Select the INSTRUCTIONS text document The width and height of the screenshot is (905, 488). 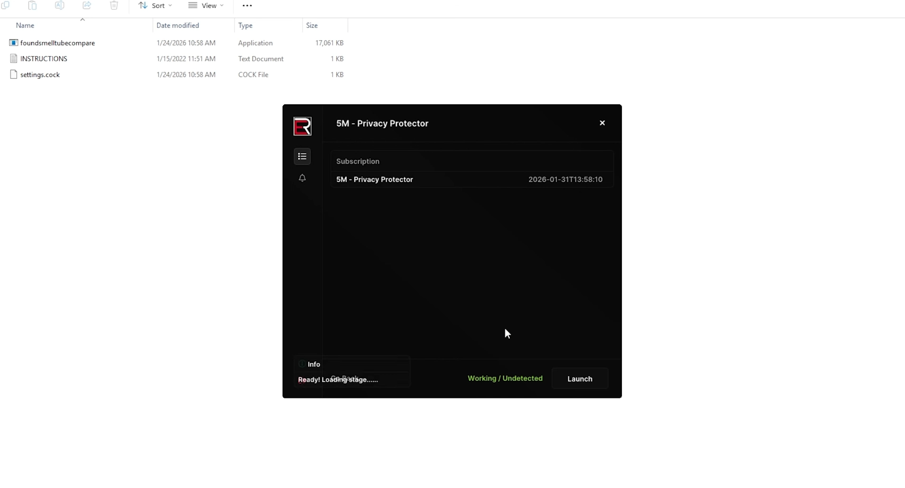[x=44, y=59]
